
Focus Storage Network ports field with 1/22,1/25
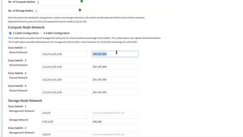coord(65,122)
